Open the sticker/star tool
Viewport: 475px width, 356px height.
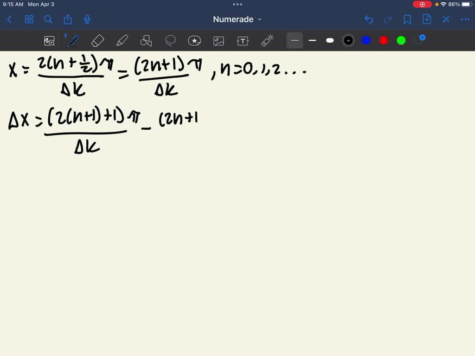coord(194,40)
